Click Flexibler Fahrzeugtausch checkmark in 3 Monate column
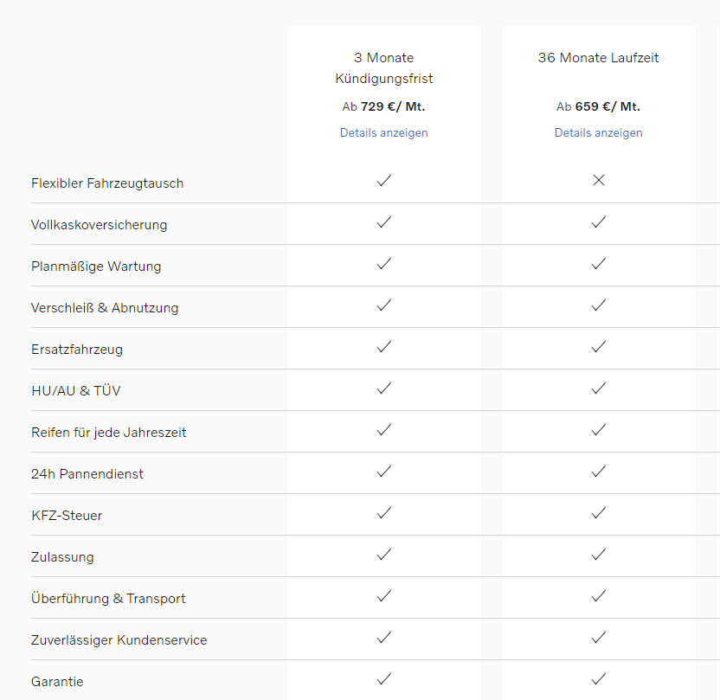 click(x=384, y=180)
